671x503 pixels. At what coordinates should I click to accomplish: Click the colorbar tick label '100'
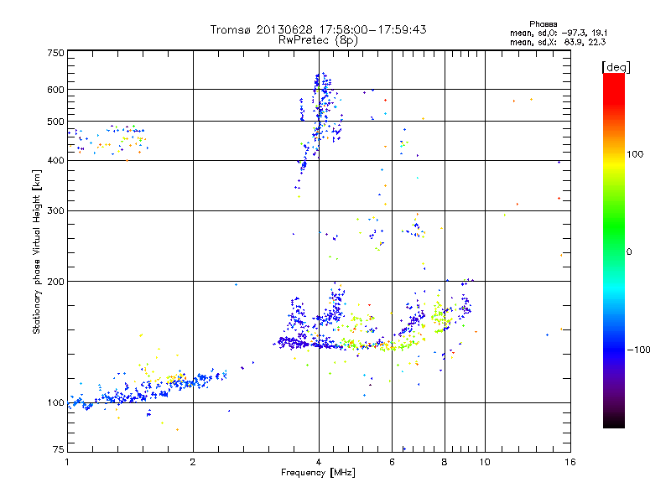635,154
